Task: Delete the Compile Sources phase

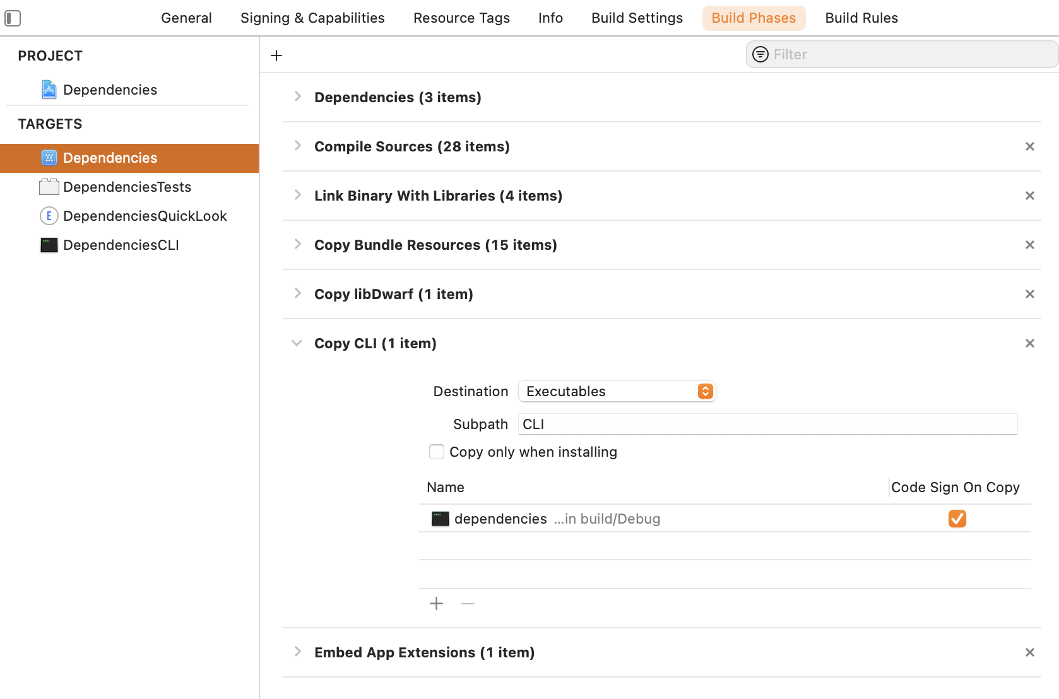Action: [x=1029, y=146]
